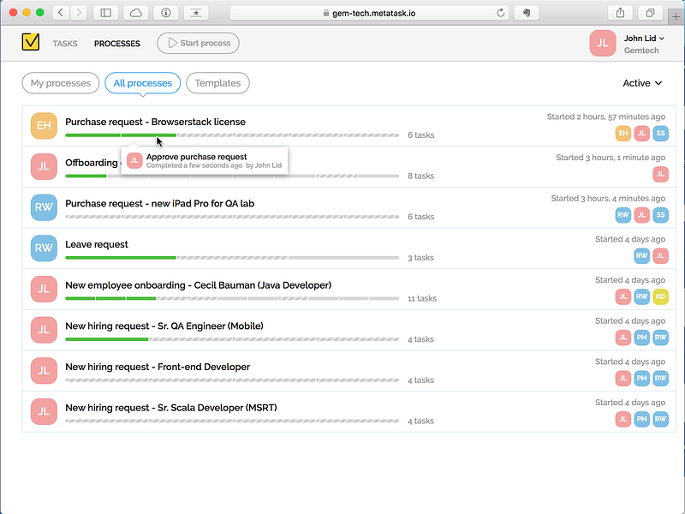Click Safari's forward arrow button

[79, 13]
